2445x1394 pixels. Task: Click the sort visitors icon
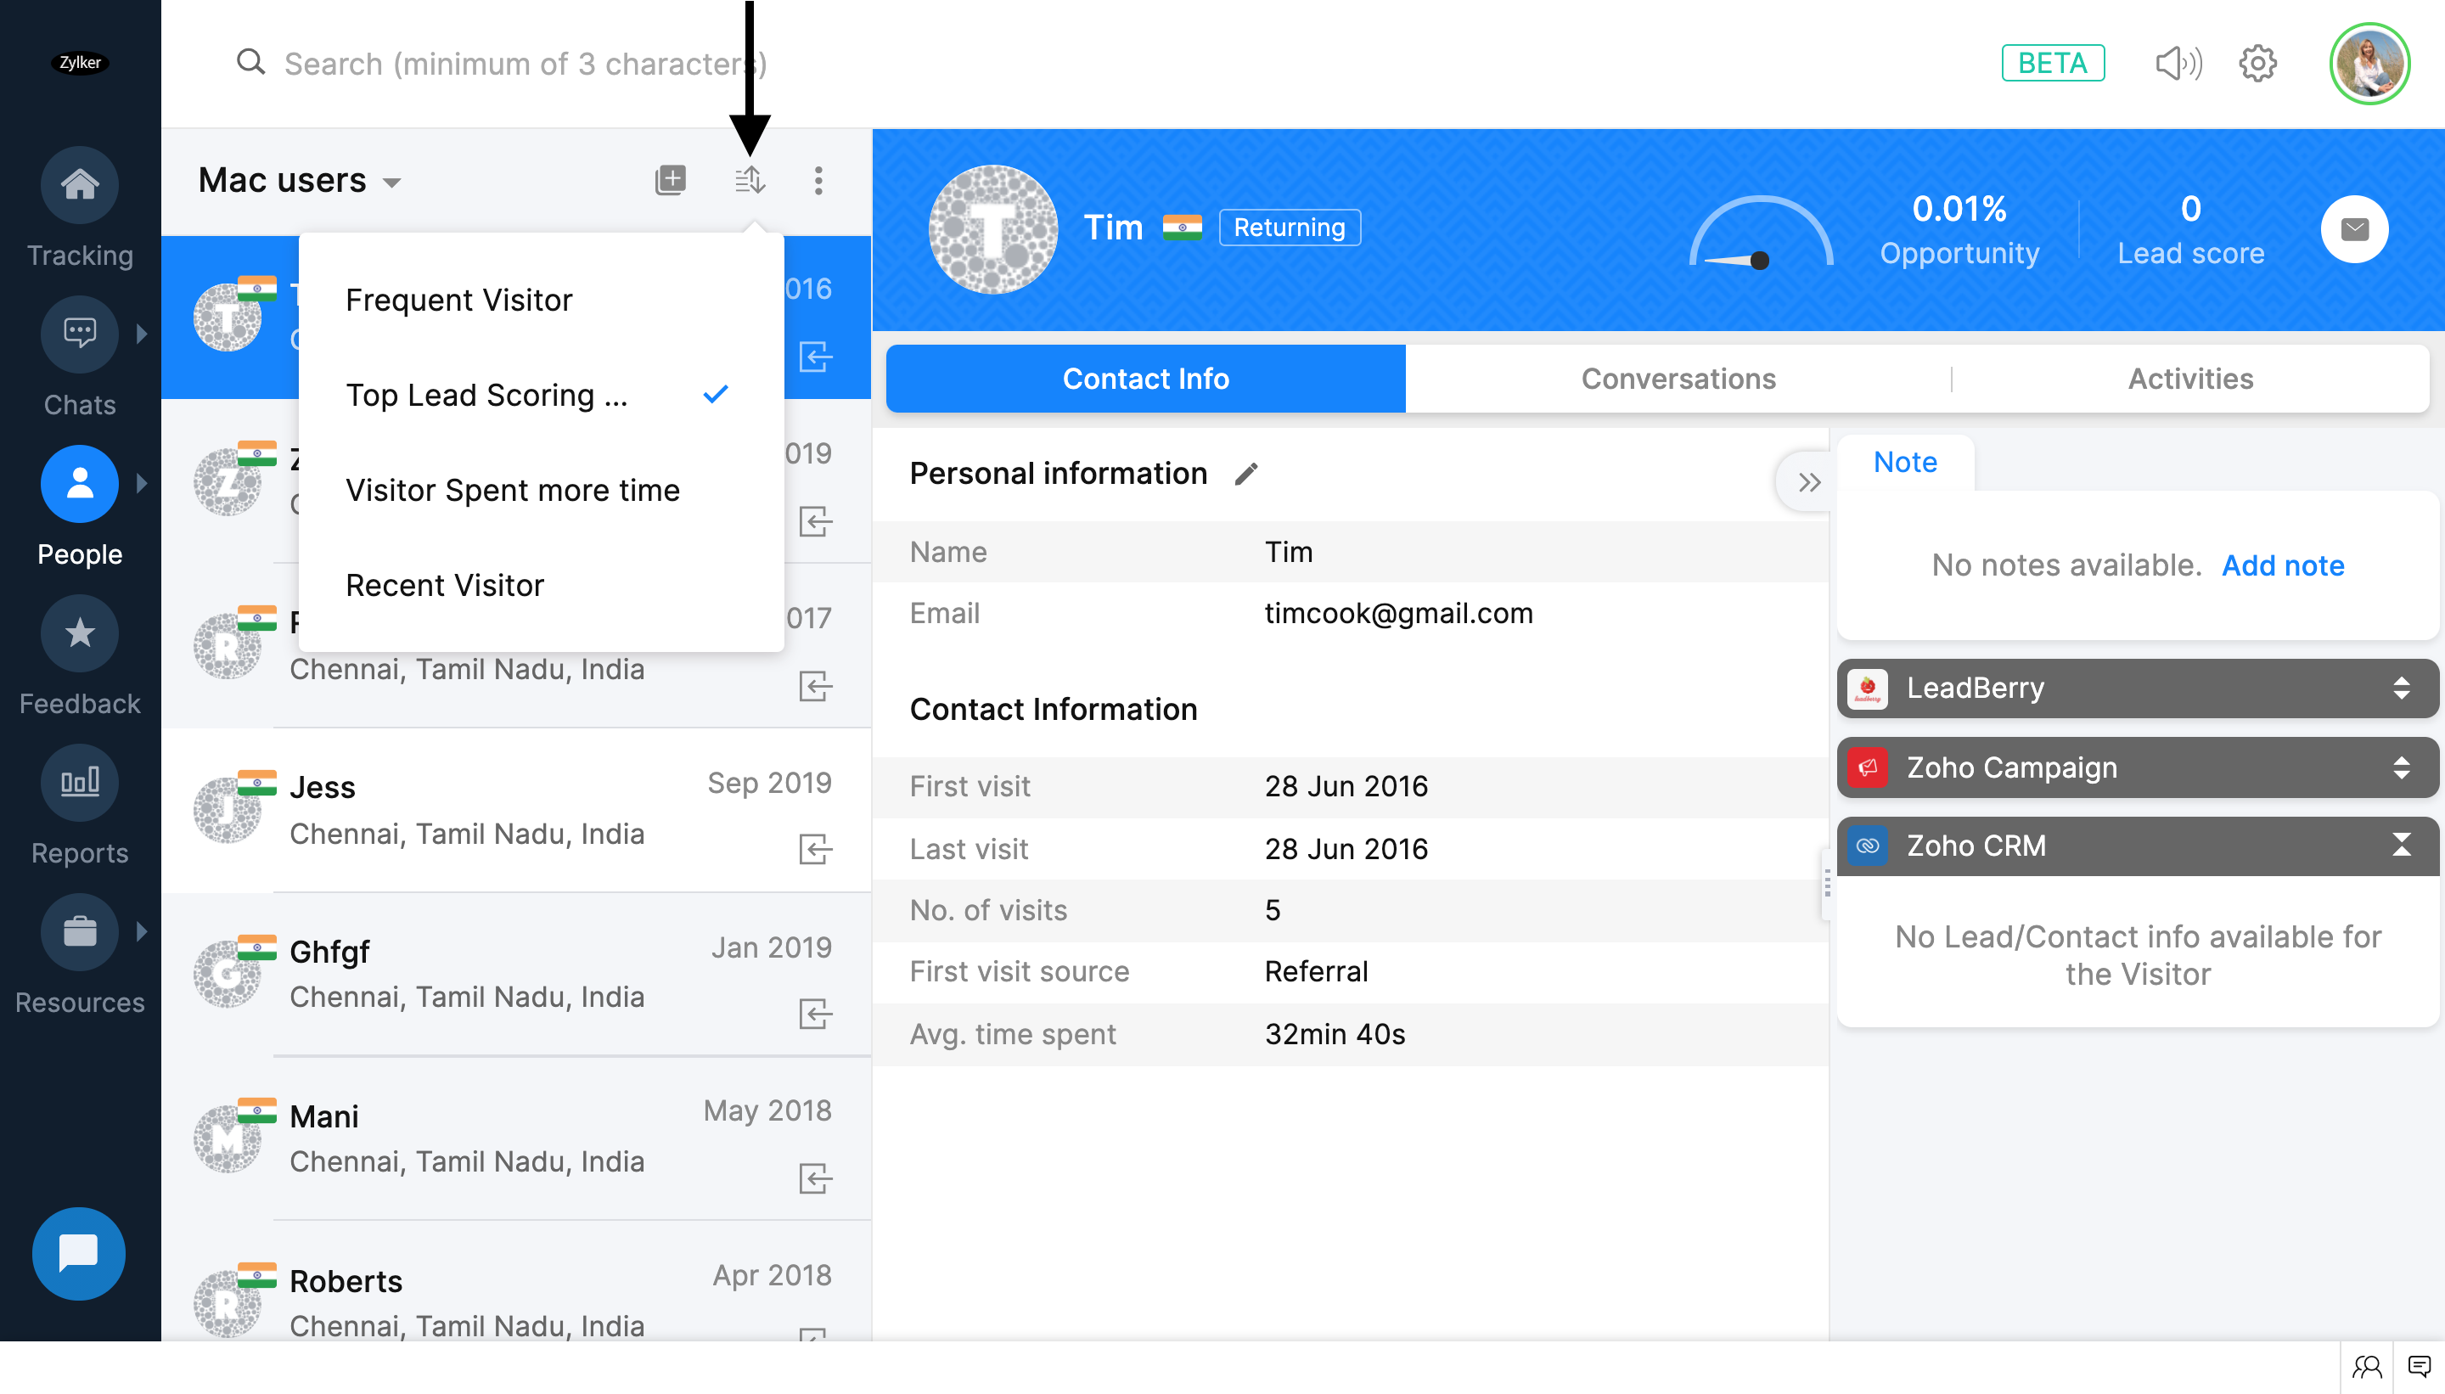tap(750, 180)
